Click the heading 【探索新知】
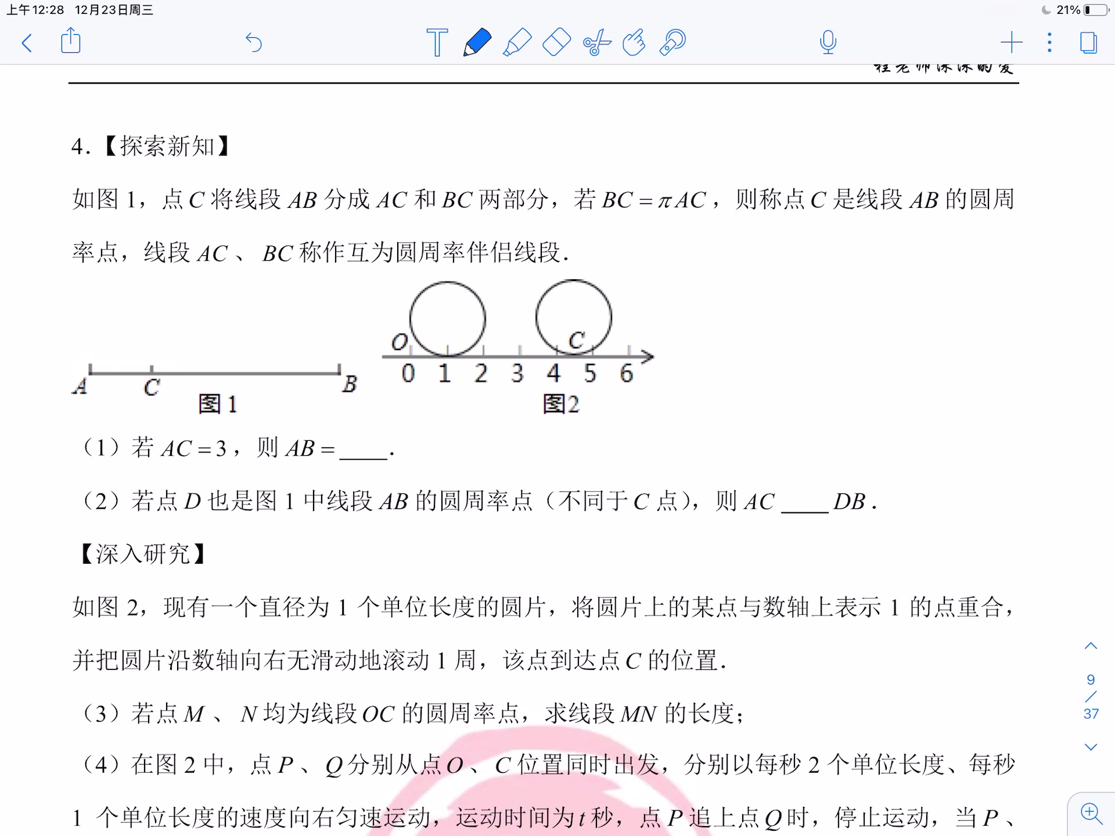This screenshot has height=836, width=1115. [167, 146]
